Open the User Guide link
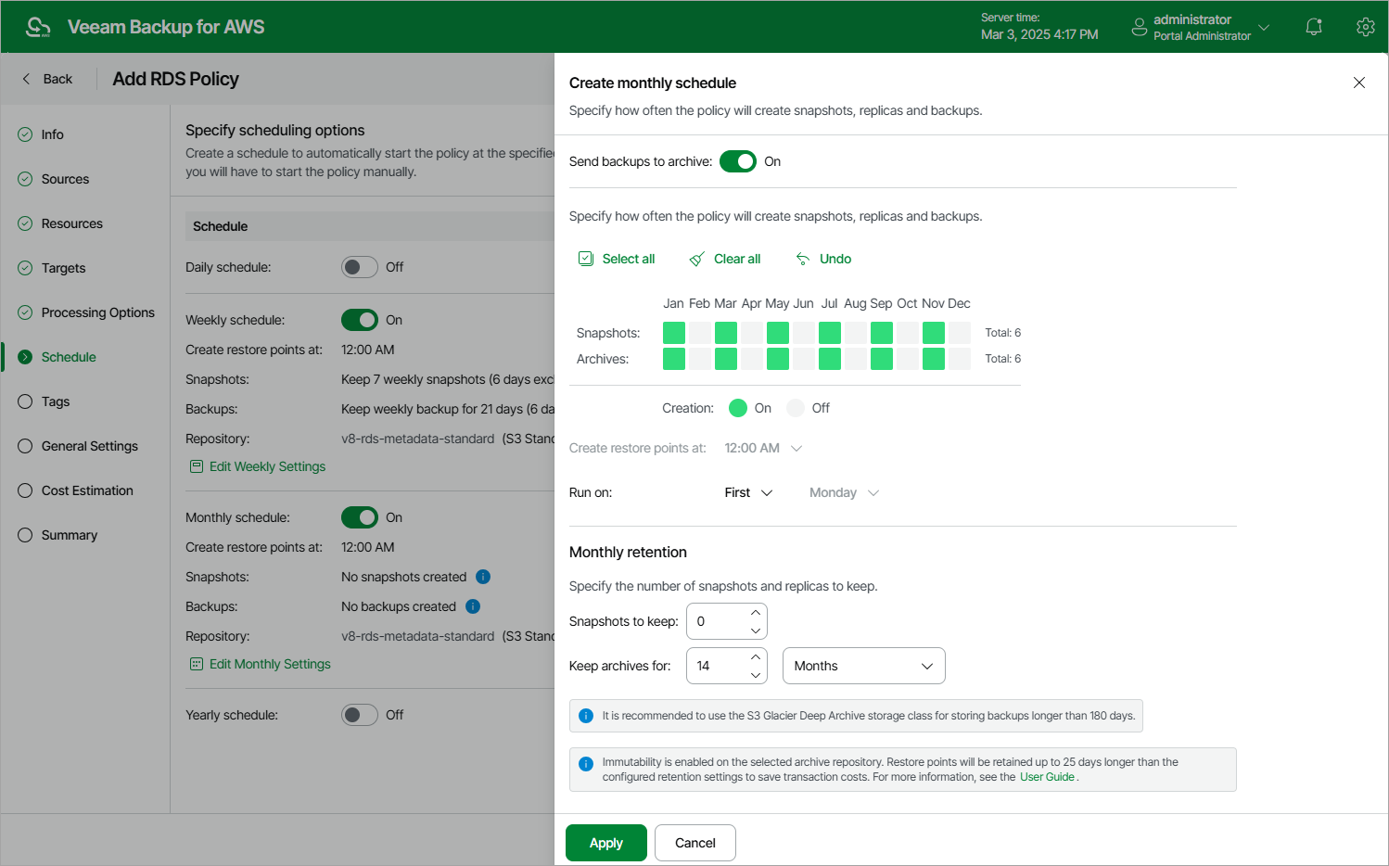The image size is (1389, 866). tap(1047, 777)
